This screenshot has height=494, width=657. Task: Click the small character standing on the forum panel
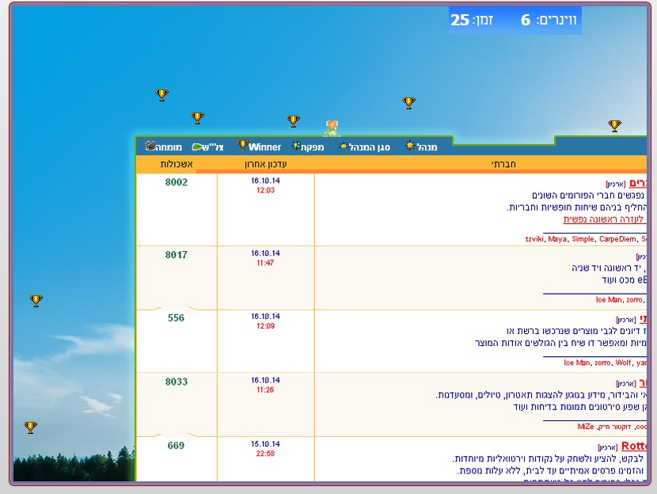click(x=332, y=128)
